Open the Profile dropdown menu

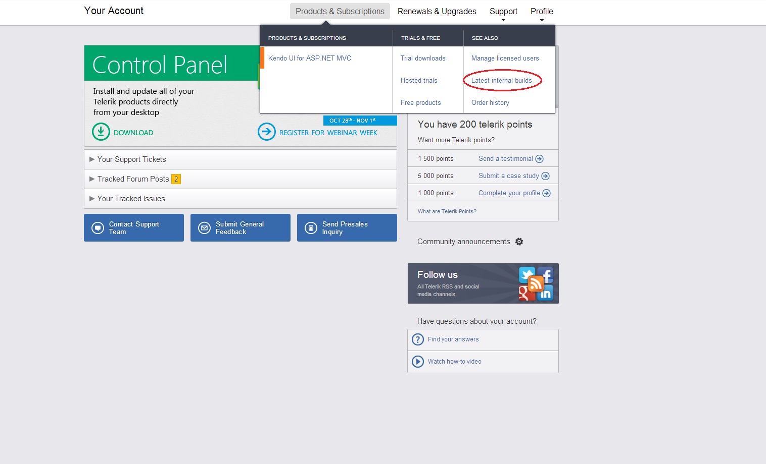[542, 12]
